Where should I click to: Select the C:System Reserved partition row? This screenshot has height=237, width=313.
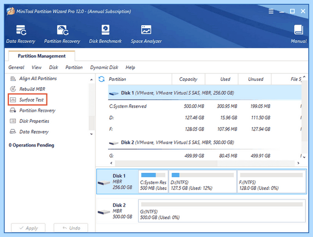tap(205, 106)
